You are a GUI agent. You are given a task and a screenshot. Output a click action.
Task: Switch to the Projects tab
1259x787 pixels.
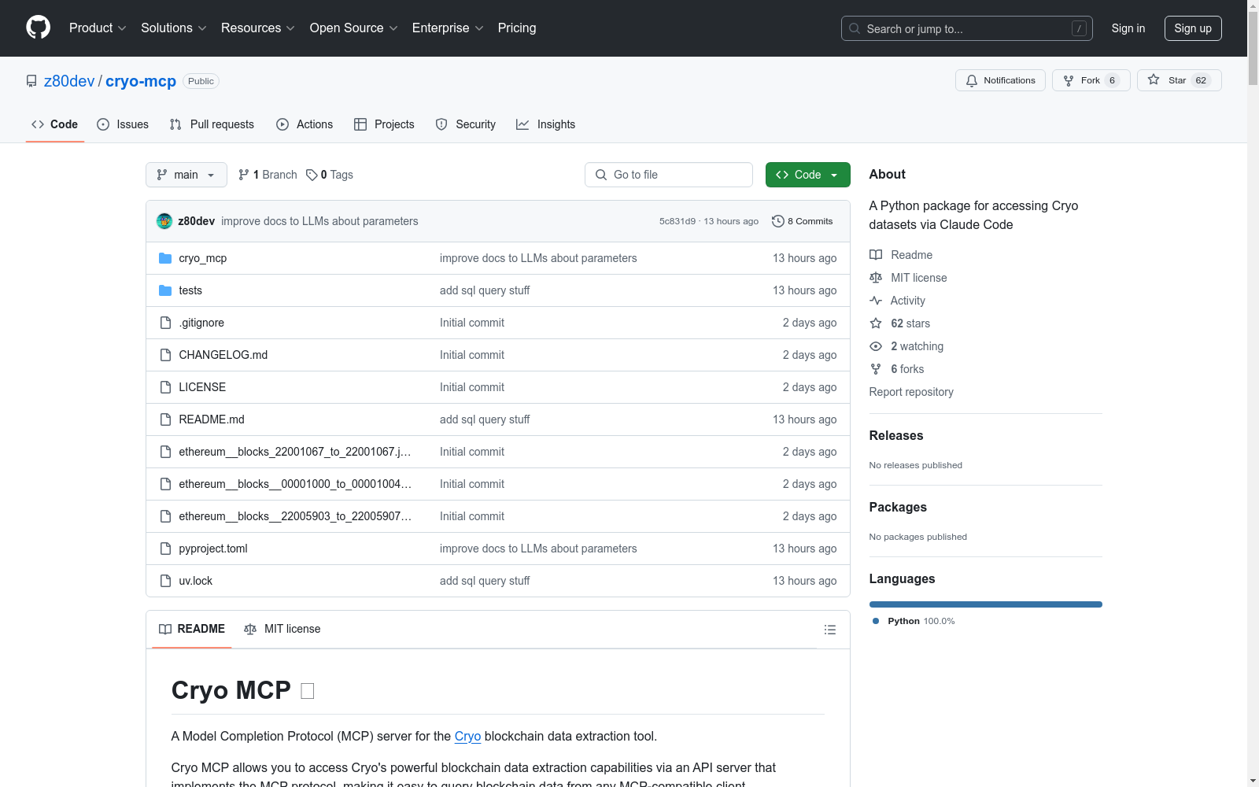tap(384, 124)
